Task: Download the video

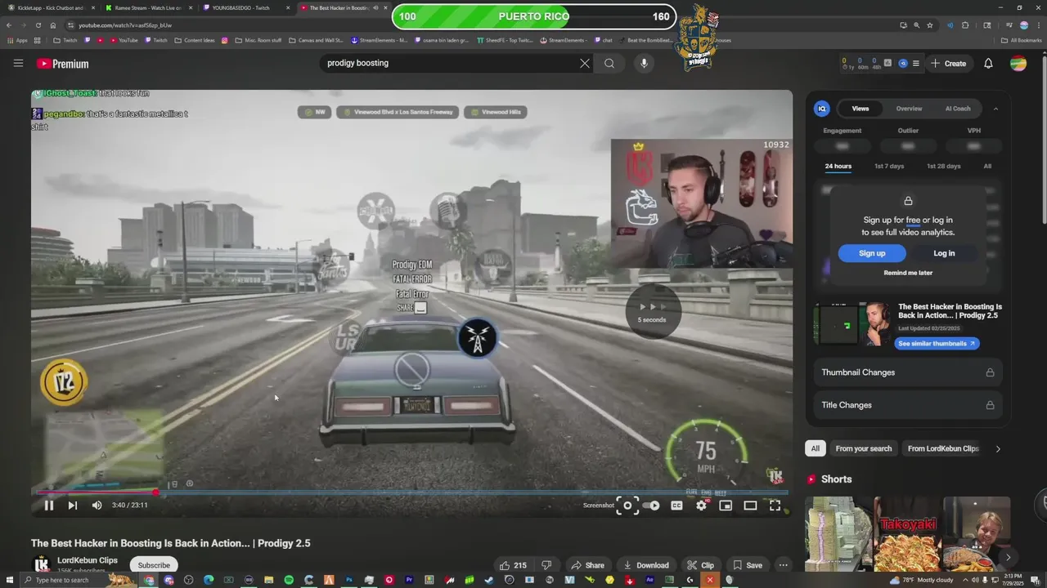Action: coord(646,565)
